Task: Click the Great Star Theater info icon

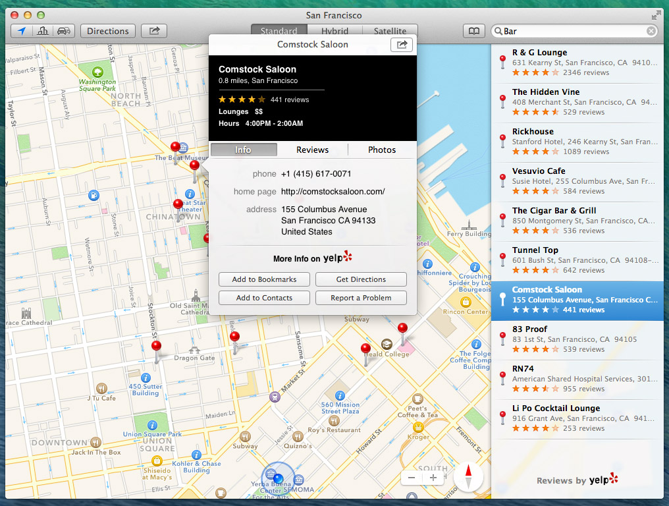Action: point(190,194)
